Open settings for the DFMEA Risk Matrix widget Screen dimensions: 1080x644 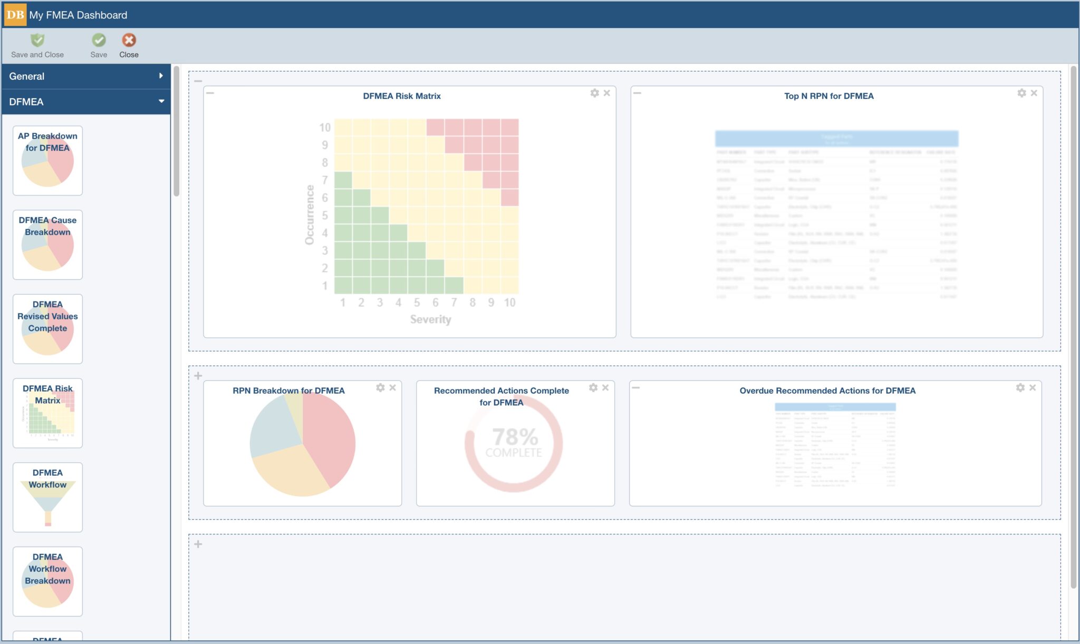tap(594, 93)
